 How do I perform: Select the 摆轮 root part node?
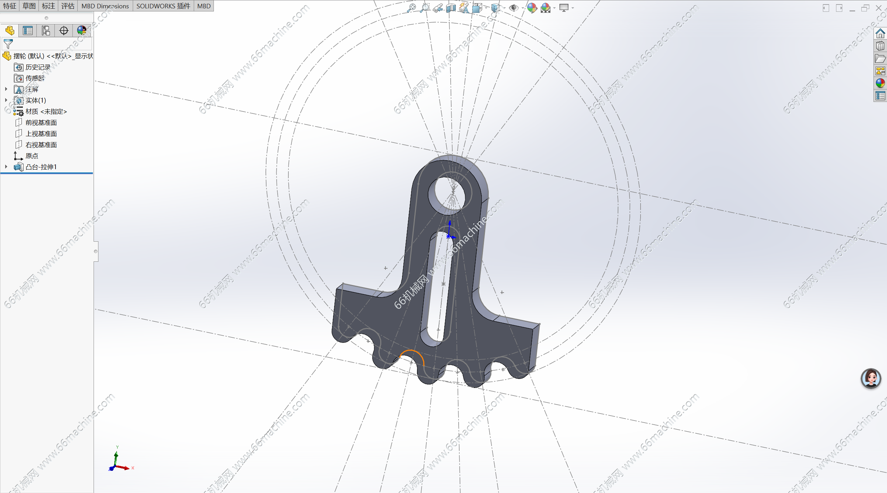[x=48, y=56]
